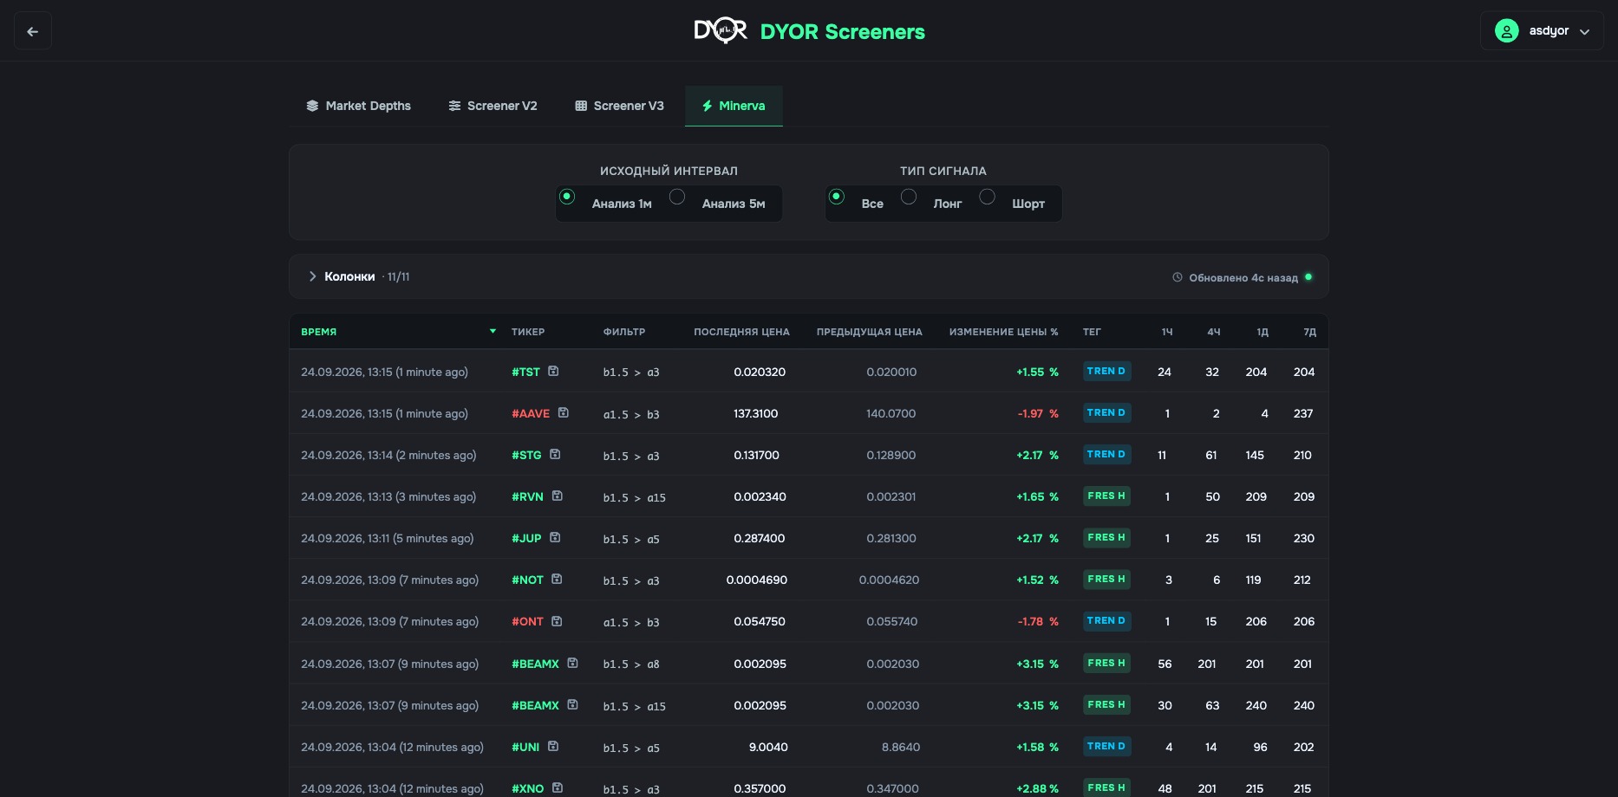Viewport: 1618px width, 797px height.
Task: Click the Обновлено 4с назад status text
Action: click(x=1243, y=277)
